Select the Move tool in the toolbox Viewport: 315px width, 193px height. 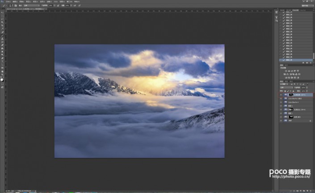pyautogui.click(x=2, y=13)
